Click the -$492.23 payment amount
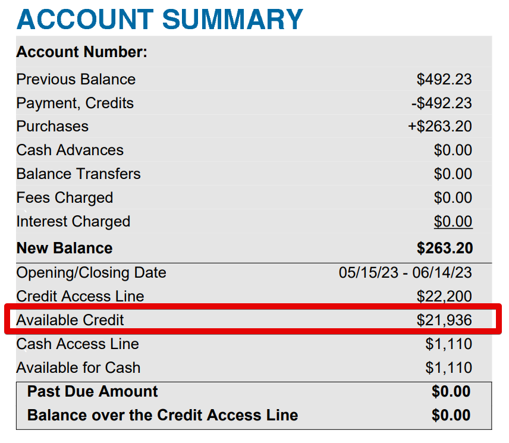Viewport: 509px width, 443px height. 441,103
